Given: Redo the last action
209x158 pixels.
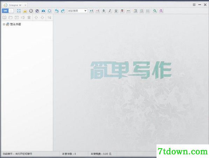Looking at the screenshot, I should (x=63, y=11).
